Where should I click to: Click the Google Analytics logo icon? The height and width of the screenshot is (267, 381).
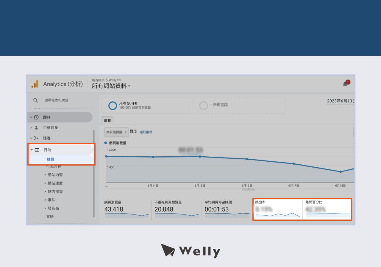(x=35, y=84)
